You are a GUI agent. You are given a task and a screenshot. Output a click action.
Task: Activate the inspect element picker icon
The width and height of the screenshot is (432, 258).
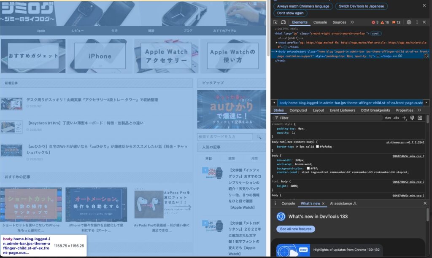tap(275, 22)
